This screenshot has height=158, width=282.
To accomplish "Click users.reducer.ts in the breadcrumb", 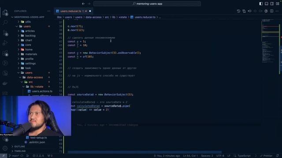I will [145, 17].
